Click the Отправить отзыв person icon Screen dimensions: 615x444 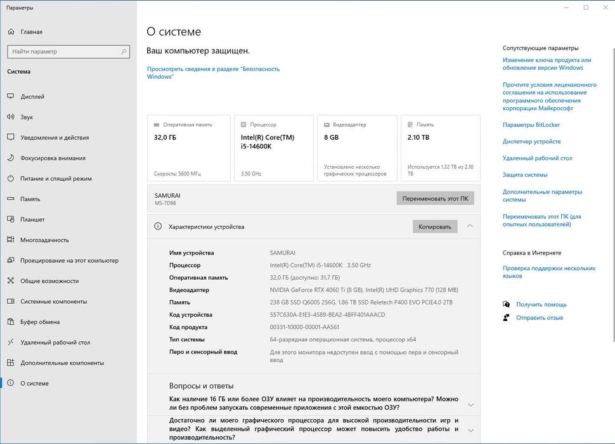tap(507, 317)
